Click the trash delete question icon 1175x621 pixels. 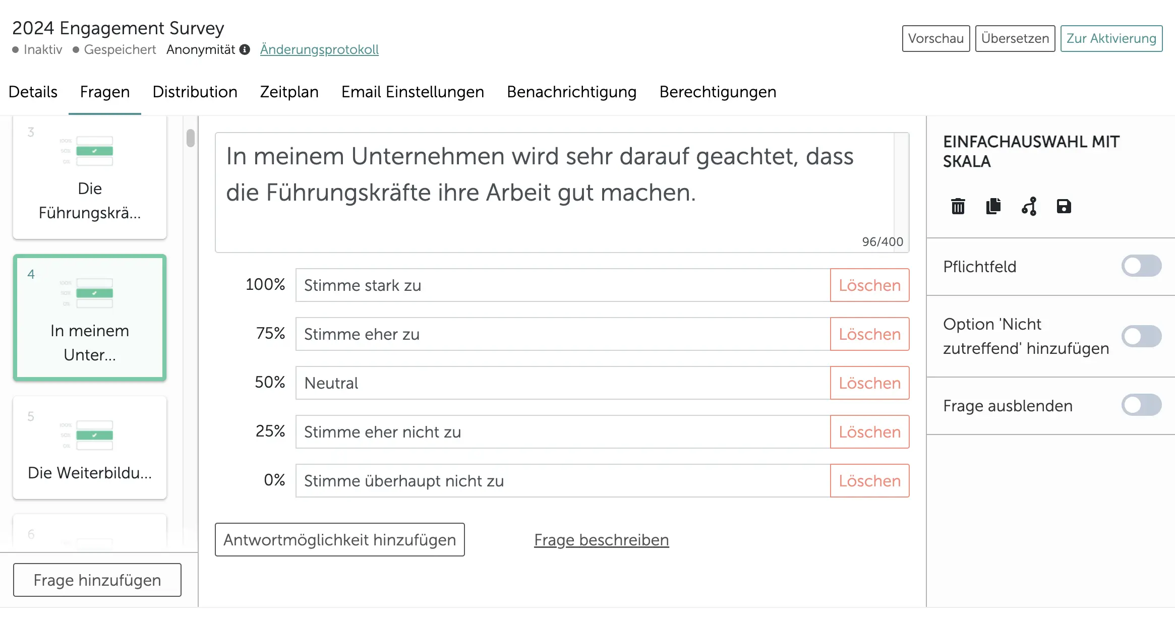pos(958,207)
